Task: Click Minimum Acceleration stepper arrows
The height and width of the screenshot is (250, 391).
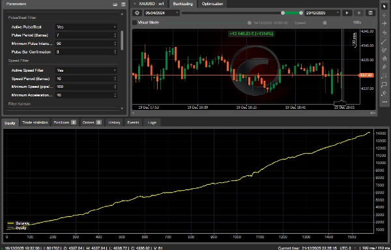Action: (x=115, y=95)
